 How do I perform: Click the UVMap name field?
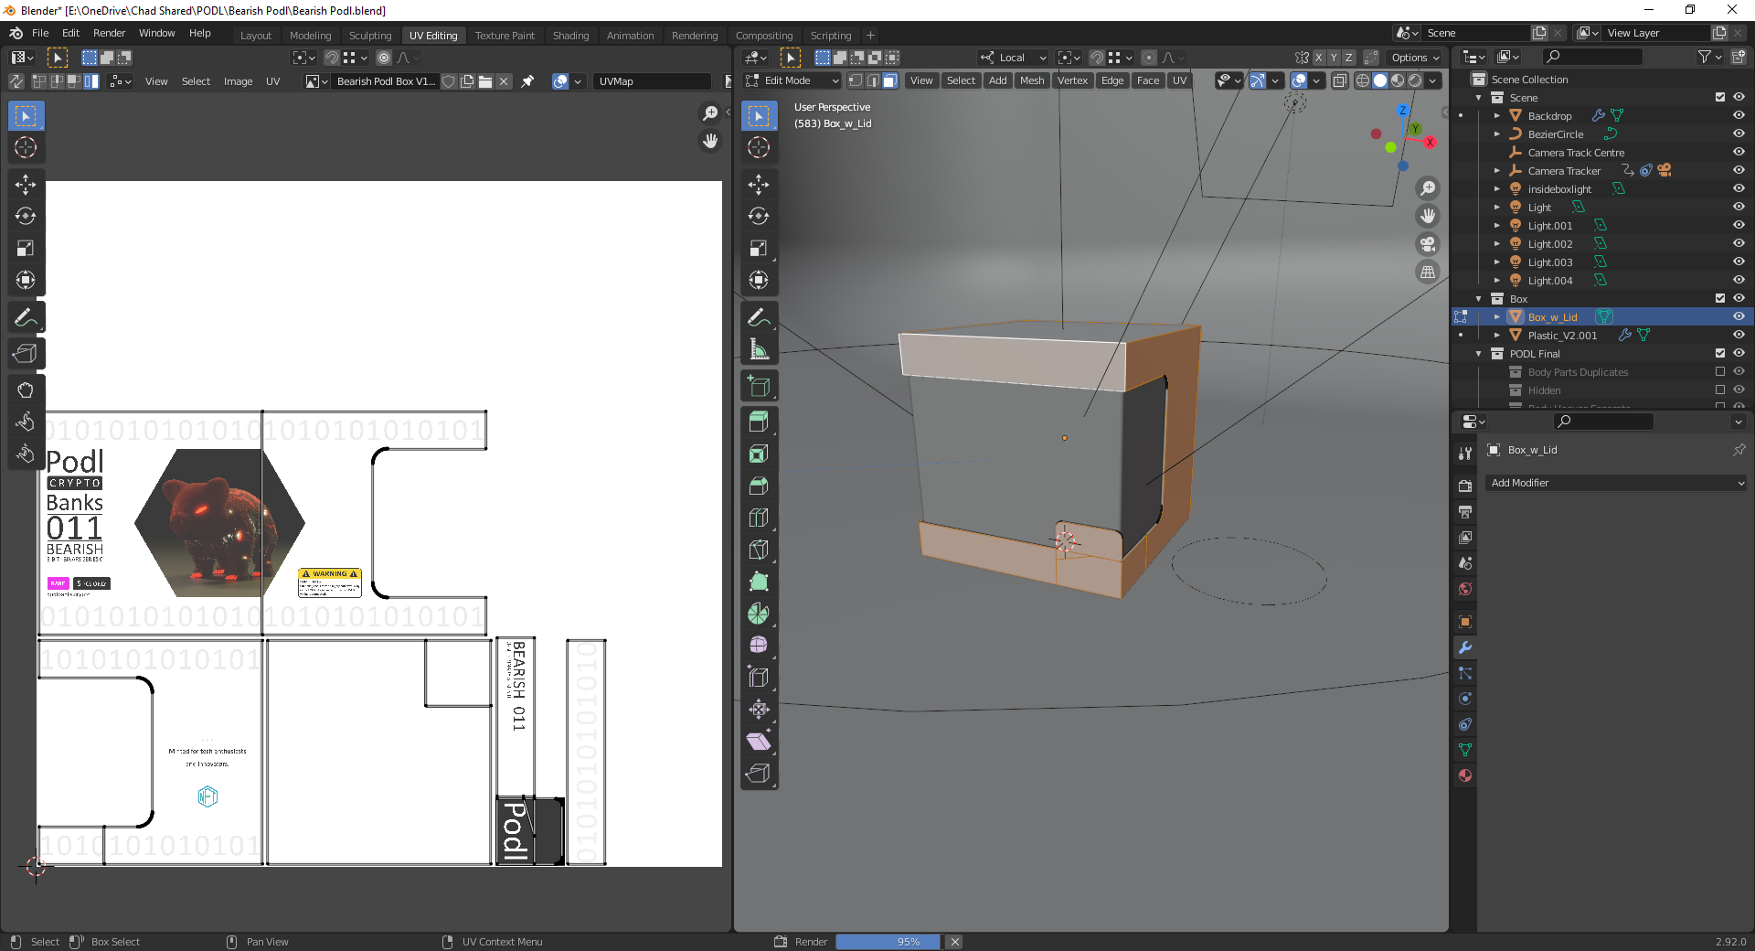(651, 81)
